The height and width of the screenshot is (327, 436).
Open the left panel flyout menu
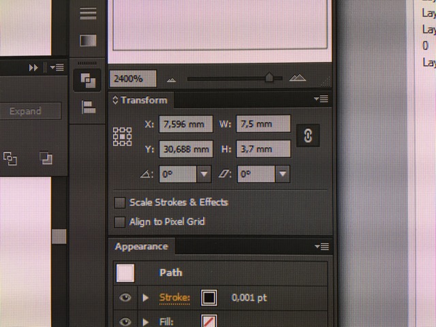(x=57, y=67)
